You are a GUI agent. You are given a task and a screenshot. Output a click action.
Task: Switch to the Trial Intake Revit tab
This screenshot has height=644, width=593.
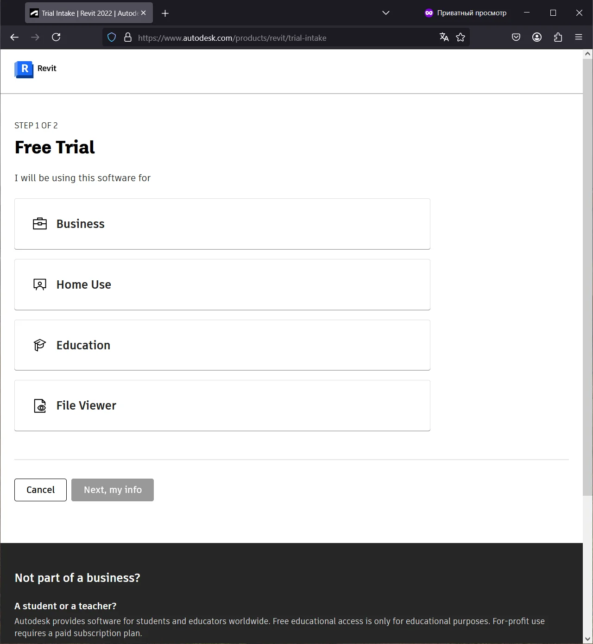click(83, 13)
